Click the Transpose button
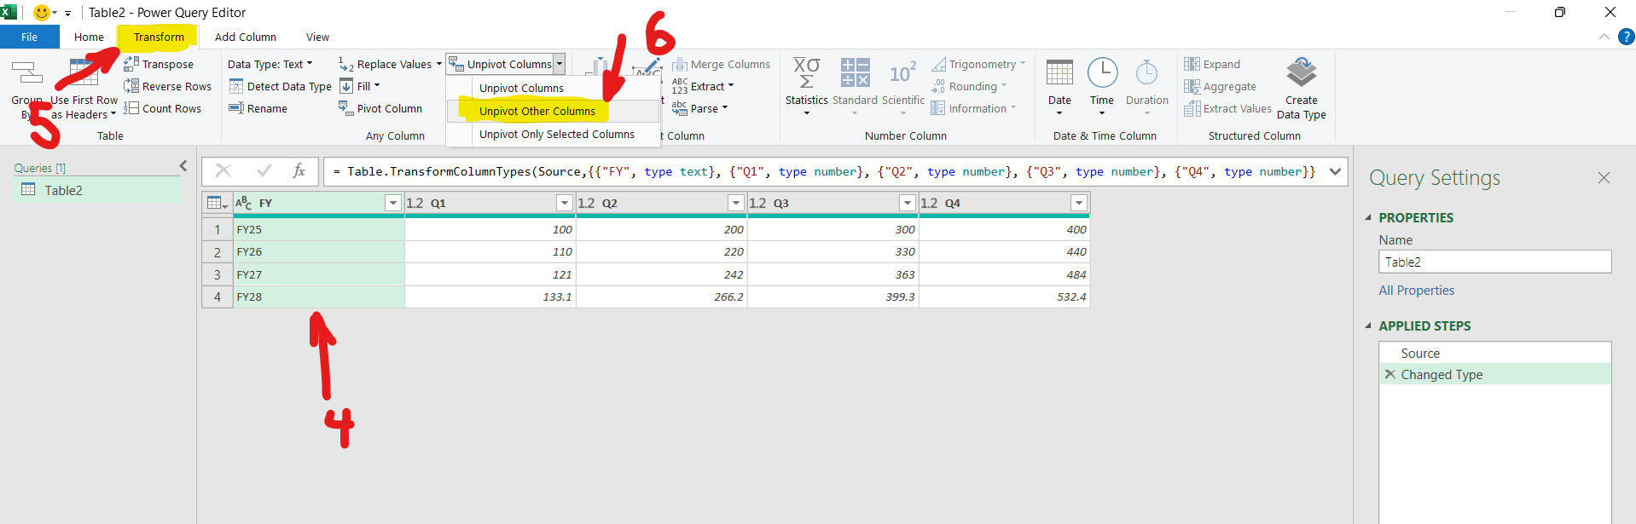Image resolution: width=1636 pixels, height=524 pixels. [159, 64]
